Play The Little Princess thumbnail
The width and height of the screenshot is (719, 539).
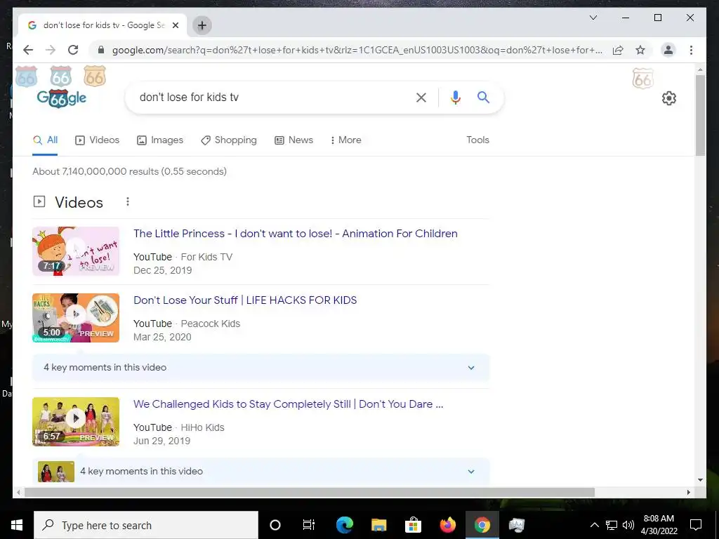(76, 251)
